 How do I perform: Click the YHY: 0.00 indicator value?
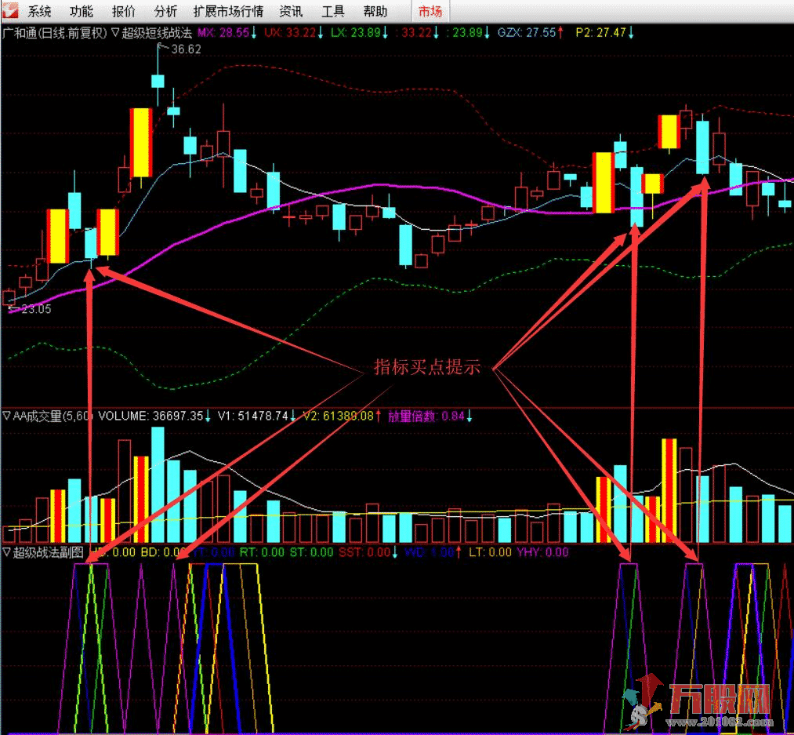click(542, 551)
